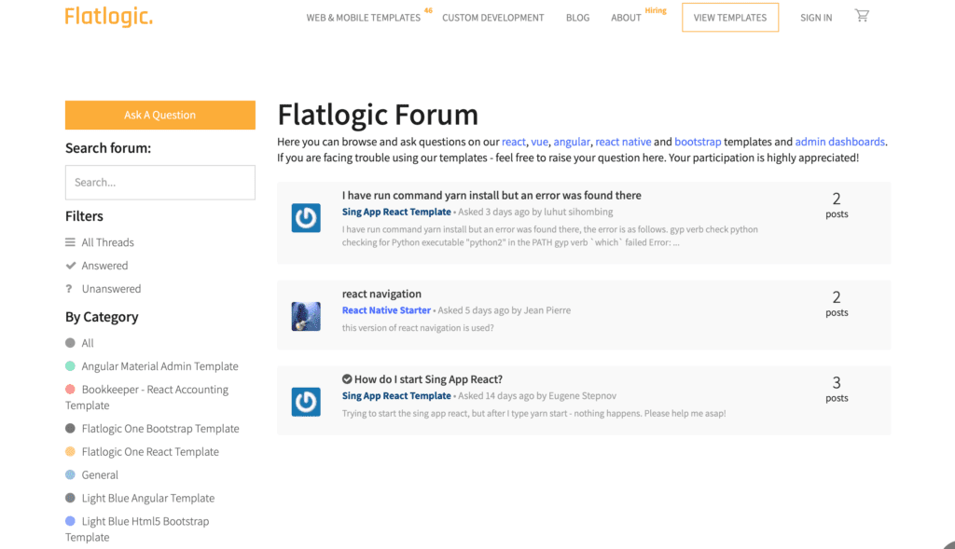Image resolution: width=955 pixels, height=549 pixels.
Task: Click the dot beside Flatlogic One Bootstrap Template
Action: [x=70, y=429]
